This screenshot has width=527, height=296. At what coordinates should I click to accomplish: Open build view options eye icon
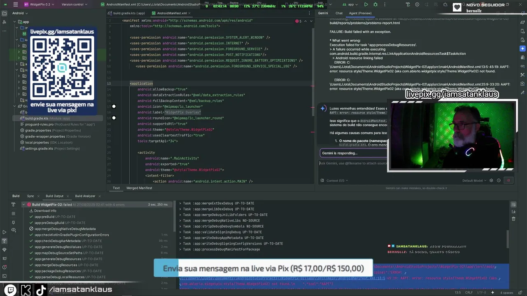pos(13,230)
